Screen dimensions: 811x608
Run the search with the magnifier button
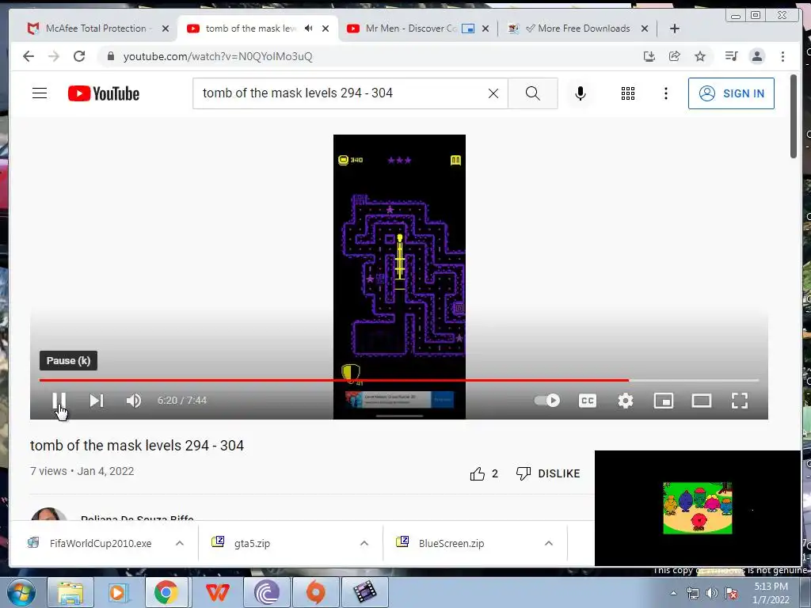[x=533, y=93]
